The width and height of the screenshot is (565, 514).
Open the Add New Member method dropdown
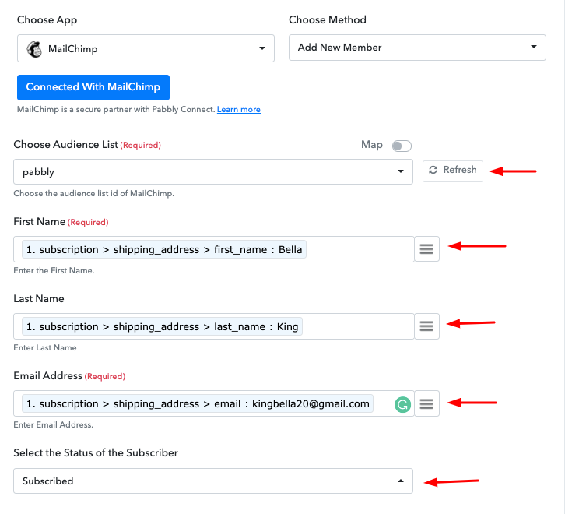pyautogui.click(x=417, y=48)
